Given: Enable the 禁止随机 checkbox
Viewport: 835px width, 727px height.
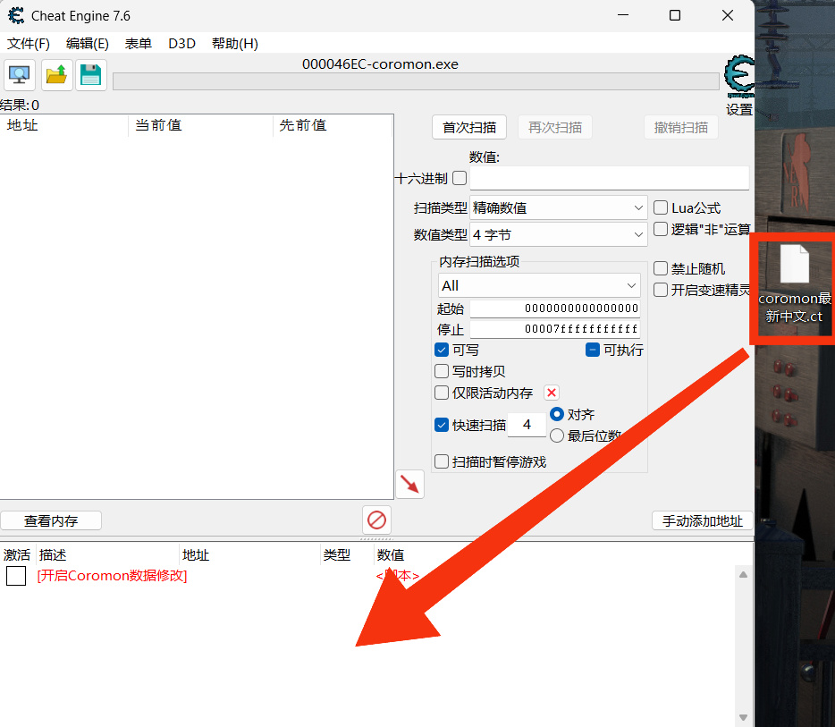Looking at the screenshot, I should [661, 268].
